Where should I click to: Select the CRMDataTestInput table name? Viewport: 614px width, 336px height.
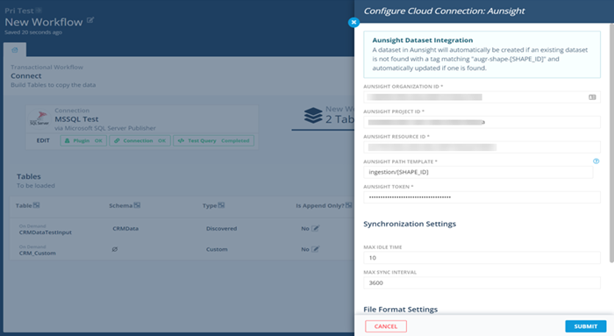[46, 232]
